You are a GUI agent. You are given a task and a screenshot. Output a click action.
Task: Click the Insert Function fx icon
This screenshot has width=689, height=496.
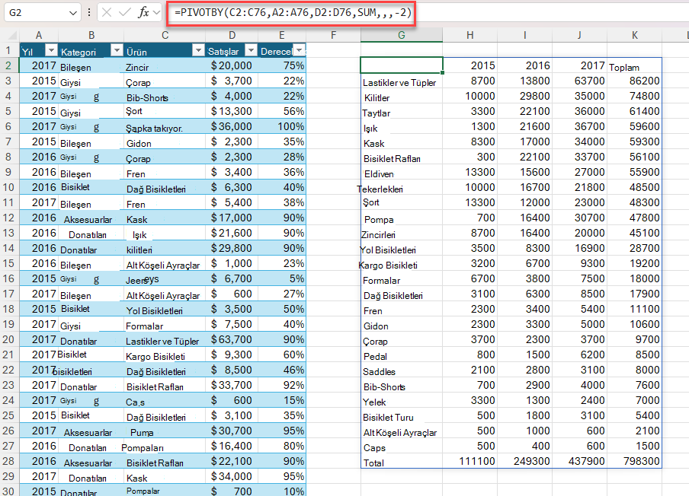point(143,12)
